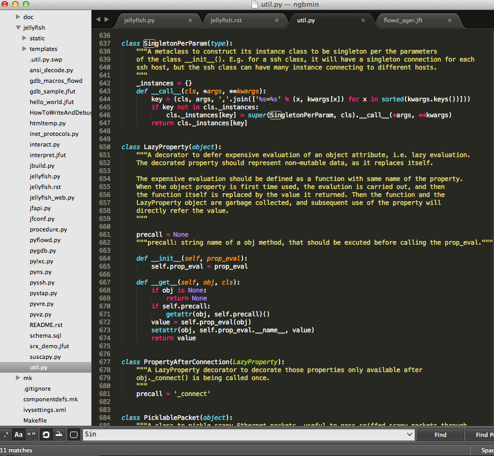This screenshot has width=494, height=456.
Task: Collapse the jellyfish folder
Action: click(x=18, y=28)
